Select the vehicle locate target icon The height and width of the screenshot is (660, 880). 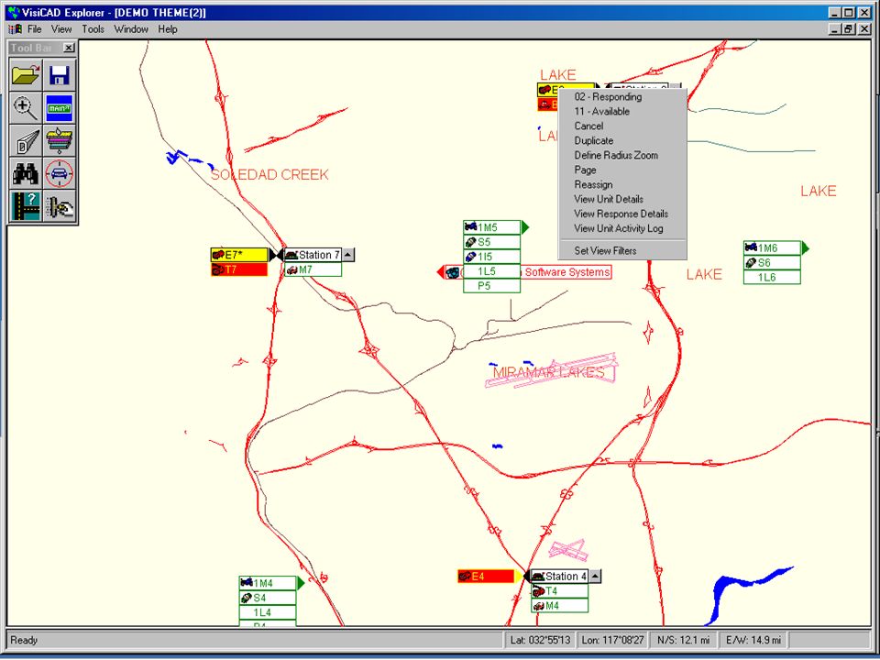59,173
